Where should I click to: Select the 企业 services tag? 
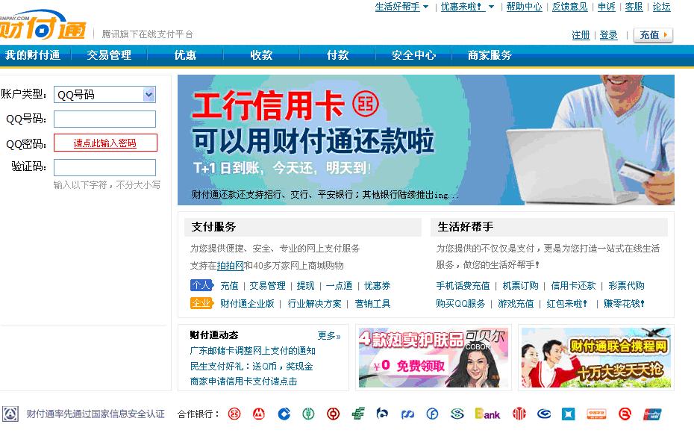click(x=201, y=303)
